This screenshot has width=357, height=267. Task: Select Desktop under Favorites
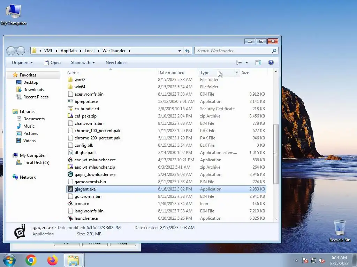[x=31, y=82]
